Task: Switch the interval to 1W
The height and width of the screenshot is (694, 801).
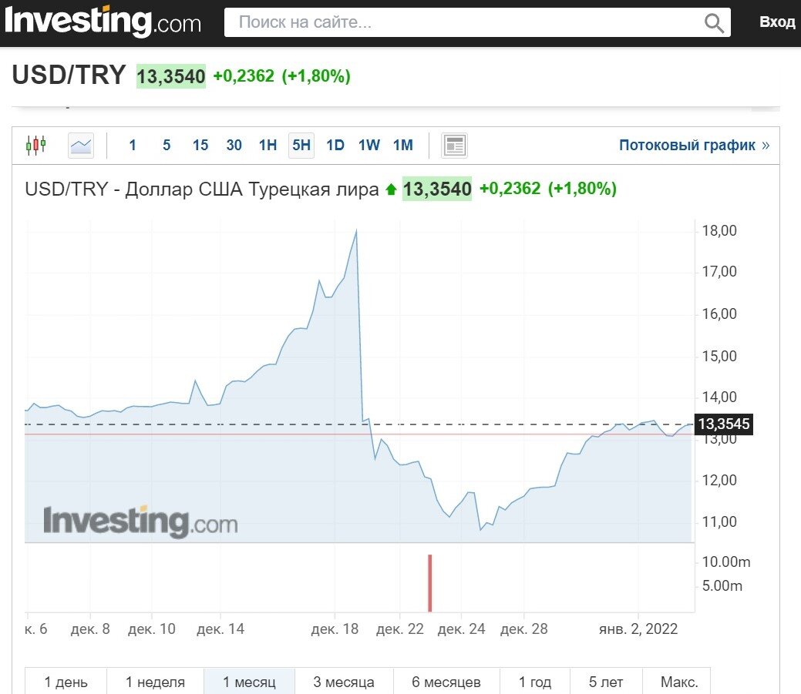Action: tap(369, 145)
